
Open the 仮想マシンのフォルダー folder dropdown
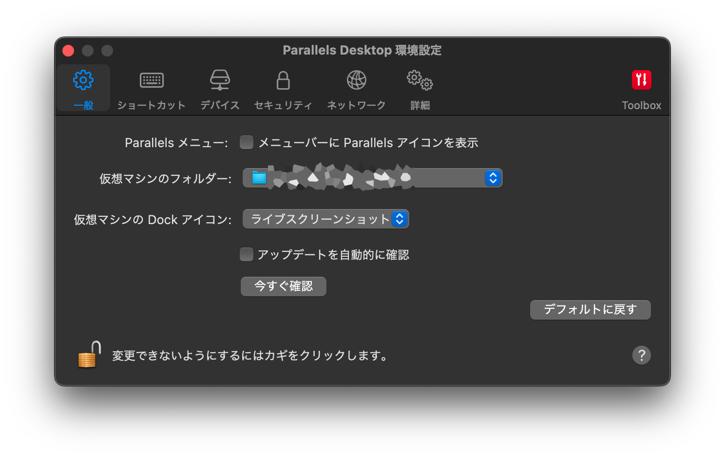tap(372, 178)
